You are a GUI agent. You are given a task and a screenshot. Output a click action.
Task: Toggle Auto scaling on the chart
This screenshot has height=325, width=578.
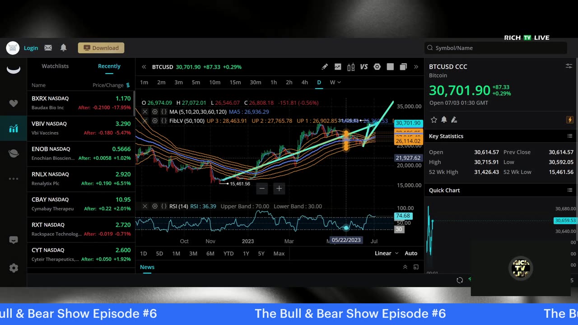tap(411, 253)
